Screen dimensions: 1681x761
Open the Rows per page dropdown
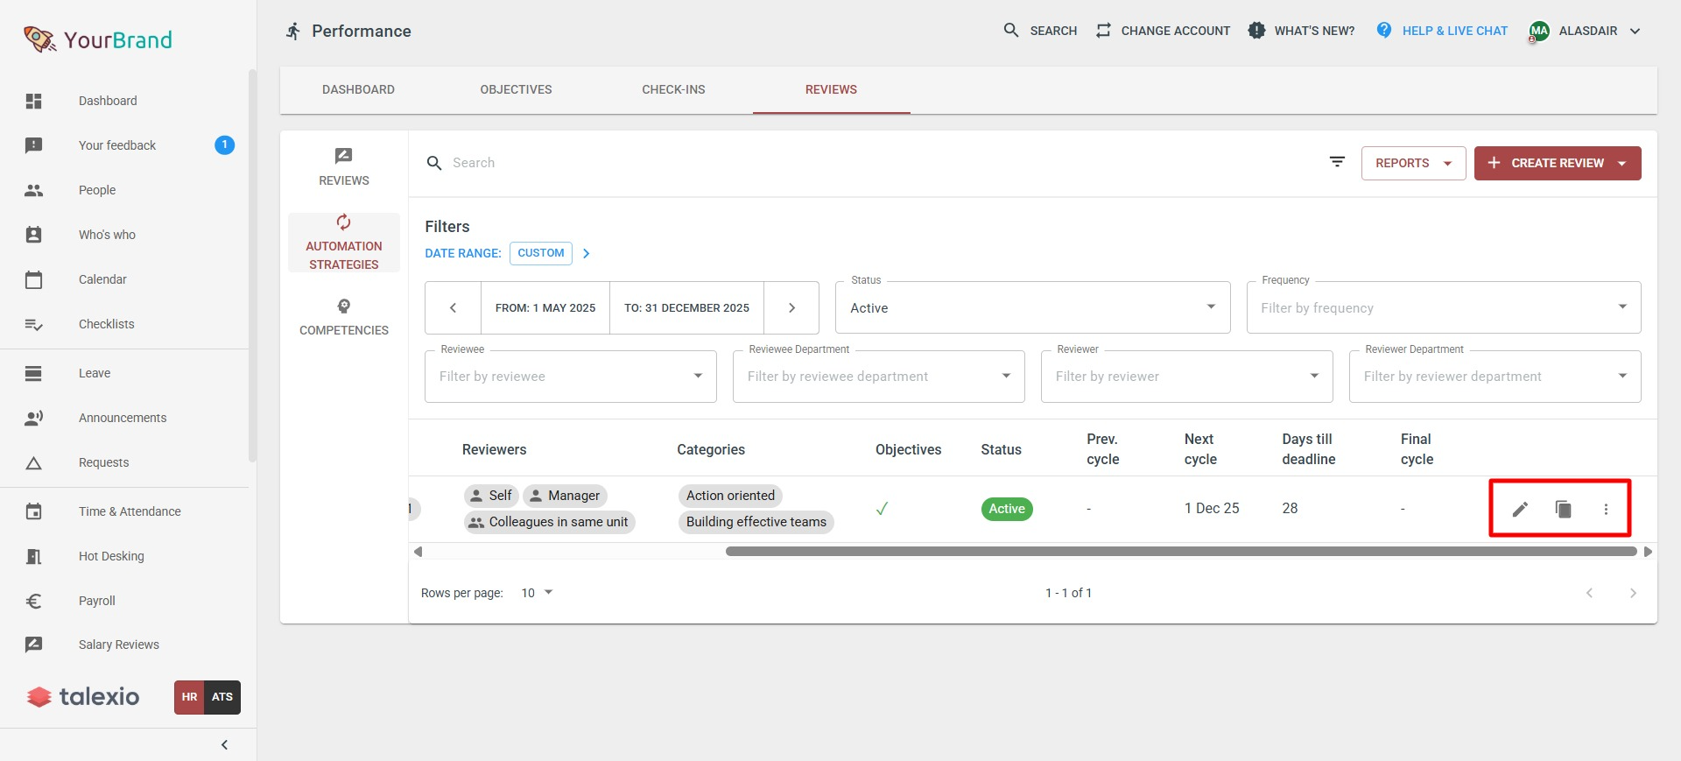click(537, 593)
